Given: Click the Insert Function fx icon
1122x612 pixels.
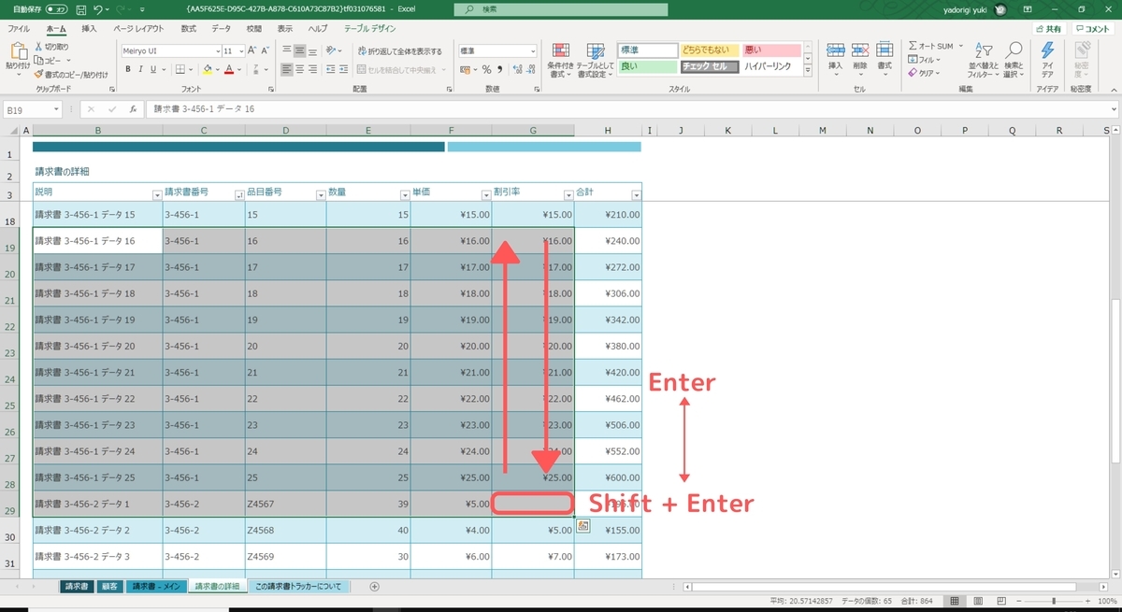Looking at the screenshot, I should [x=134, y=109].
